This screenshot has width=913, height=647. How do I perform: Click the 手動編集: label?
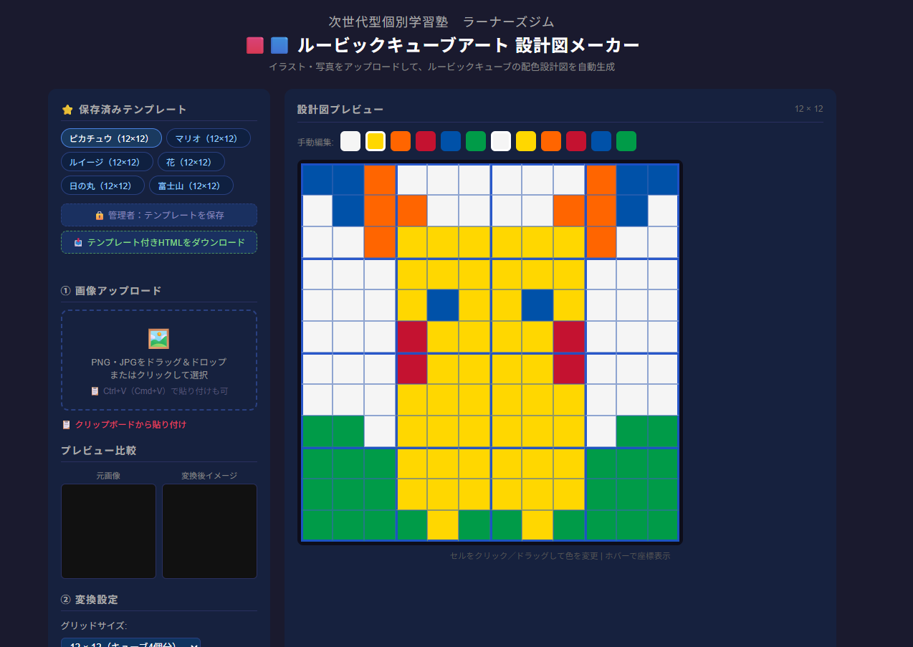pyautogui.click(x=315, y=142)
